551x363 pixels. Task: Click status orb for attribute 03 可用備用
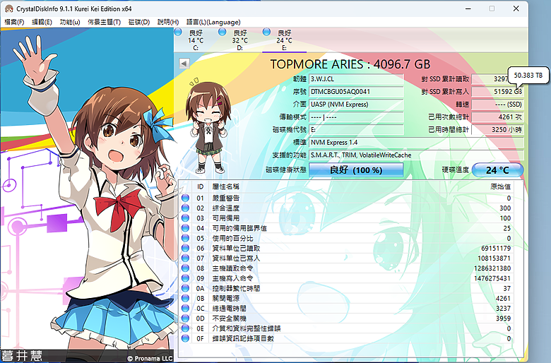185,218
